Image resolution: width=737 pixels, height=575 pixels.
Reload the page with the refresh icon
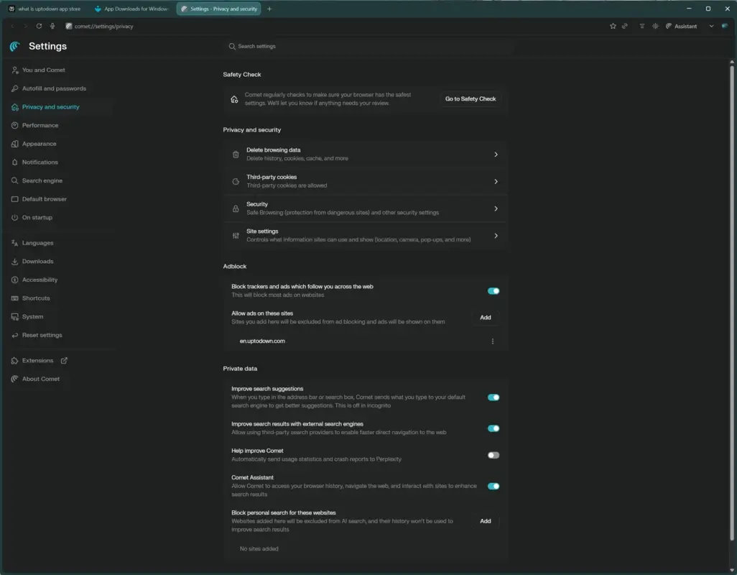[x=39, y=26]
